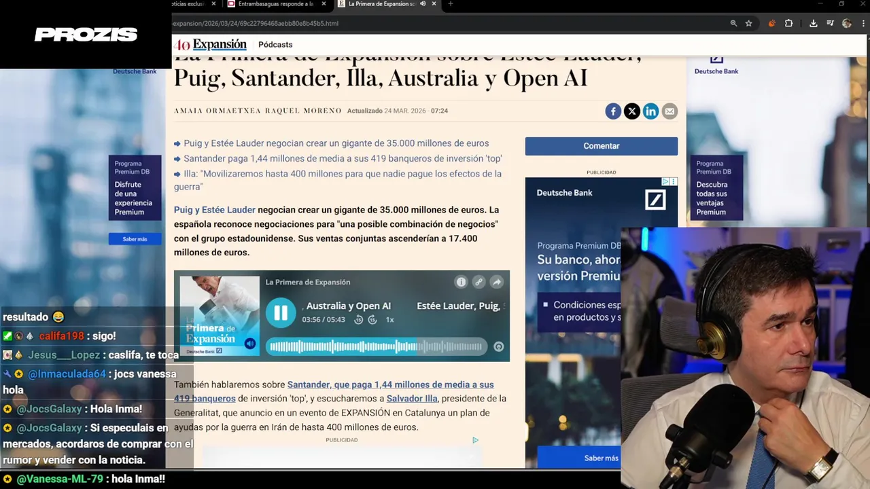Screen dimensions: 870x489
Task: Click the AdChoices icon on Deutsche Bank ad
Action: click(665, 181)
